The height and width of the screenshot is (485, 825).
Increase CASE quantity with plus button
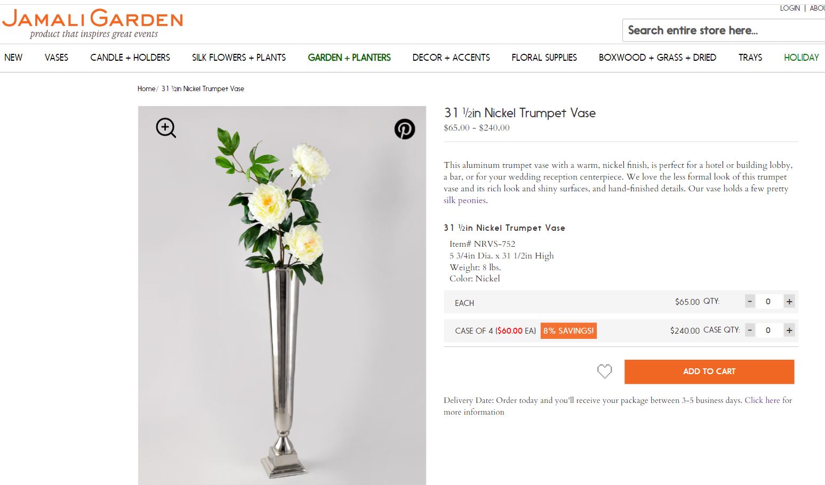pyautogui.click(x=789, y=330)
